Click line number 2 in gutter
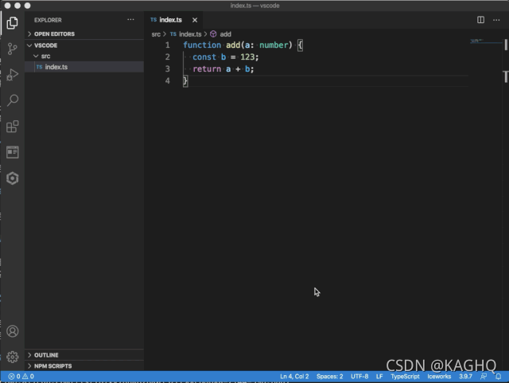Viewport: 509px width, 383px height. 168,57
